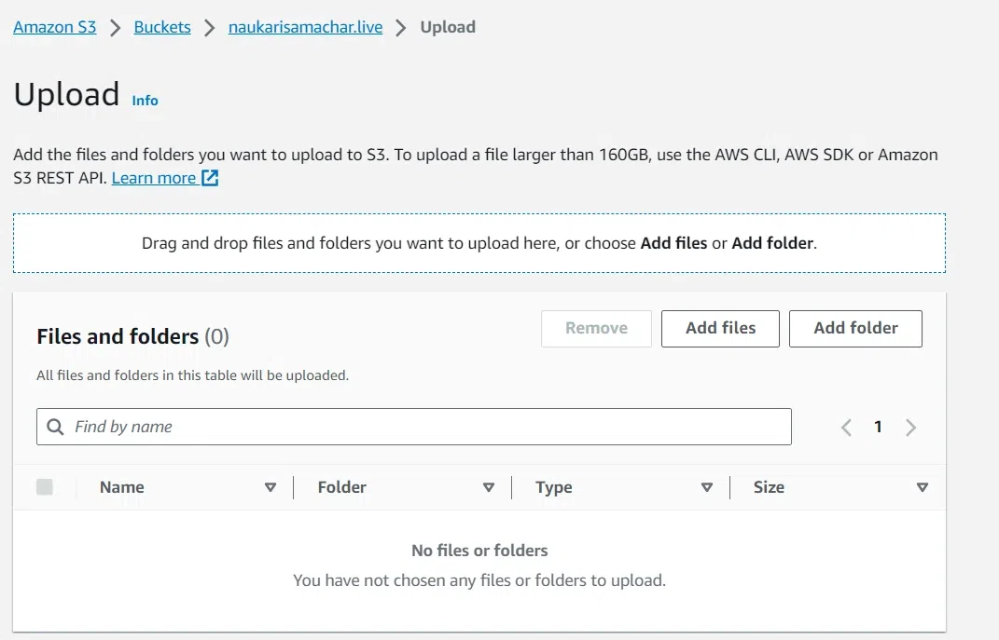
Task: Sort by the Type column arrow
Action: (x=706, y=487)
